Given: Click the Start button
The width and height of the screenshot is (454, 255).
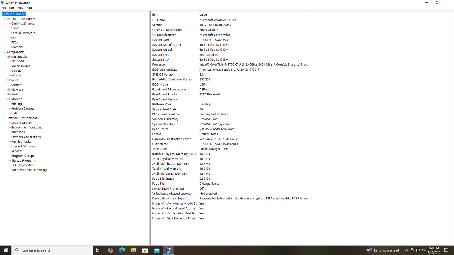Looking at the screenshot, I should (5, 250).
